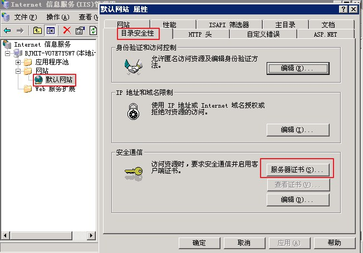Collapse the 网站 tree node
This screenshot has width=363, height=253.
point(18,71)
